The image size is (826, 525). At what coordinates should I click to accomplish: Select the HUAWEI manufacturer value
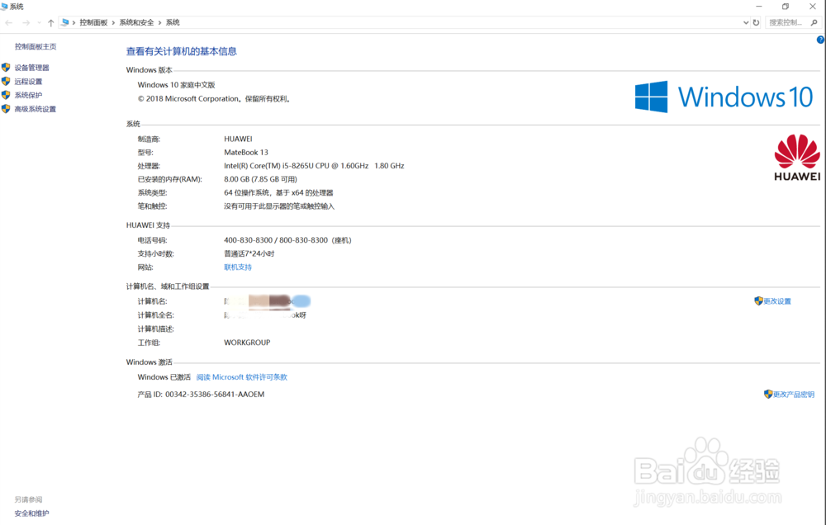click(x=238, y=139)
